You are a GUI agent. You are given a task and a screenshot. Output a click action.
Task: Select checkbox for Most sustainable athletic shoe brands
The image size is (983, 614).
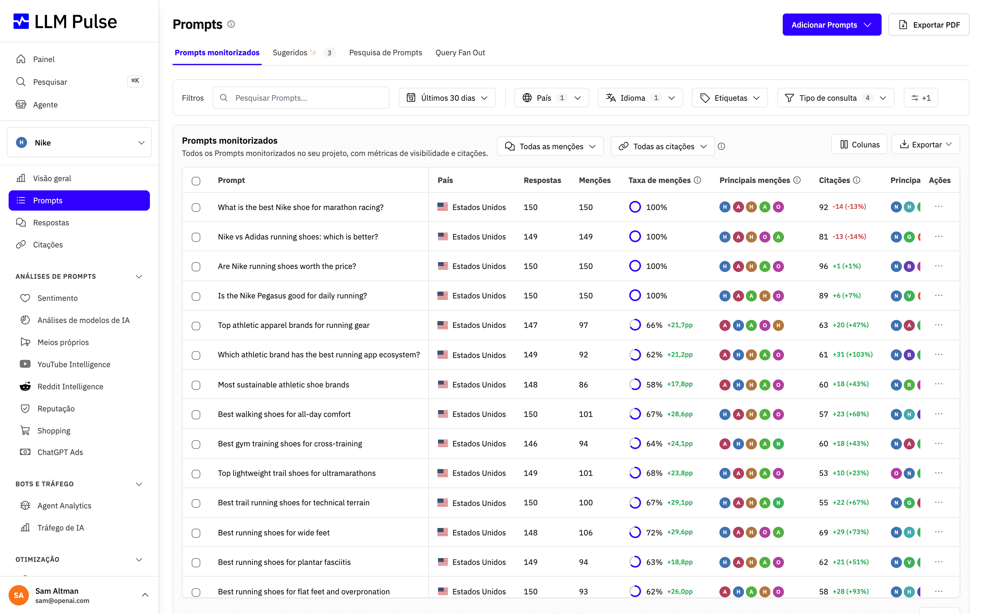196,385
